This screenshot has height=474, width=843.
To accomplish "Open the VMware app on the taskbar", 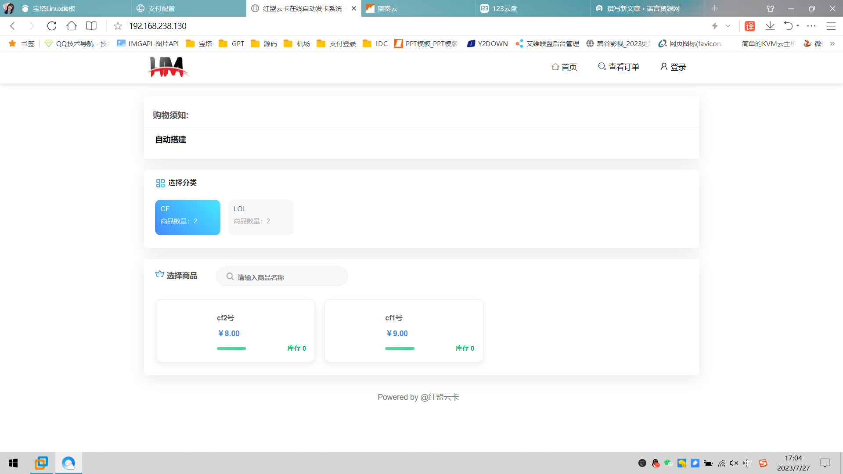I will coord(41,463).
